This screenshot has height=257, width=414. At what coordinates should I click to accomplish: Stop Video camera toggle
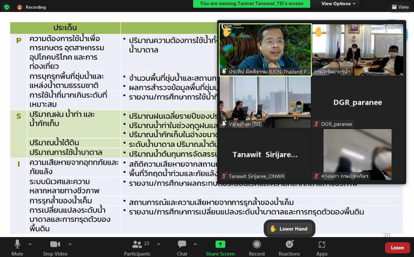(x=55, y=245)
